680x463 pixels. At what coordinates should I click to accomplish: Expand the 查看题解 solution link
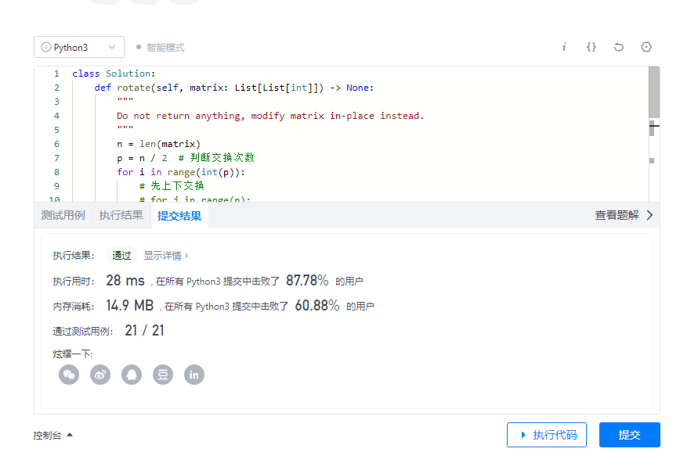pyautogui.click(x=618, y=215)
